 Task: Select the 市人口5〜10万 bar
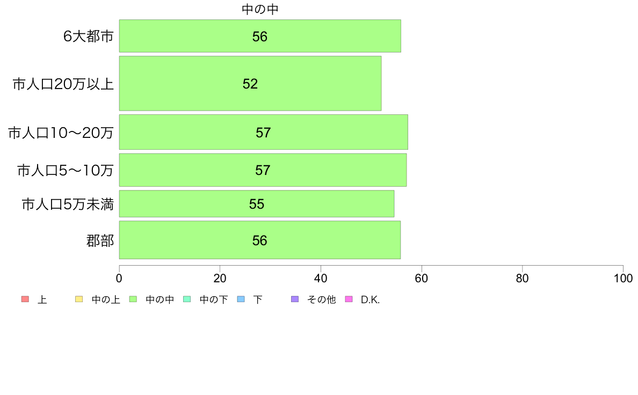click(x=263, y=170)
